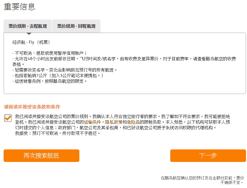The image size is (247, 188).
Task: Click the 不可取消、退款 fare rule line
Action: pyautogui.click(x=49, y=53)
